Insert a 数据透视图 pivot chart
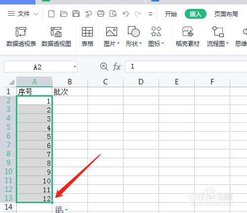 click(56, 37)
